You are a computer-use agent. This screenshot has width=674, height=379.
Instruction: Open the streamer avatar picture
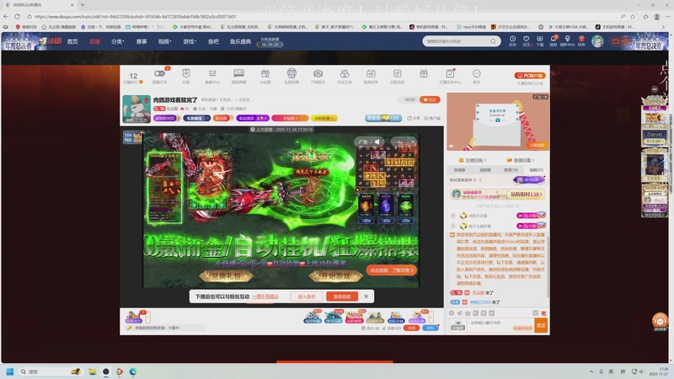point(136,109)
